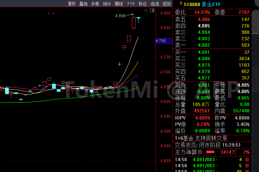Click the diamond icon above the chart

[x=146, y=10]
